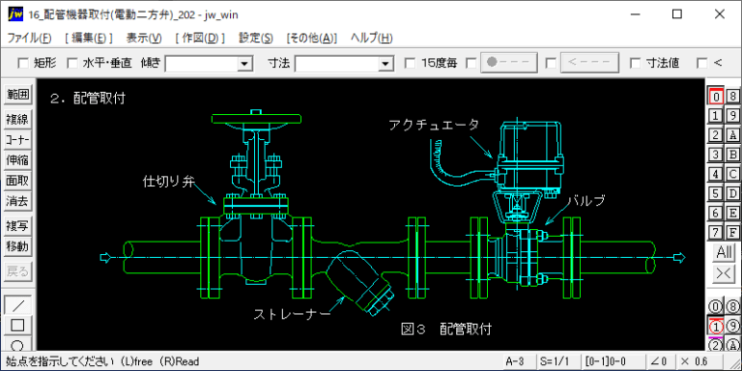Expand the 寸法 dropdown arrow
The height and width of the screenshot is (371, 742).
tap(386, 64)
